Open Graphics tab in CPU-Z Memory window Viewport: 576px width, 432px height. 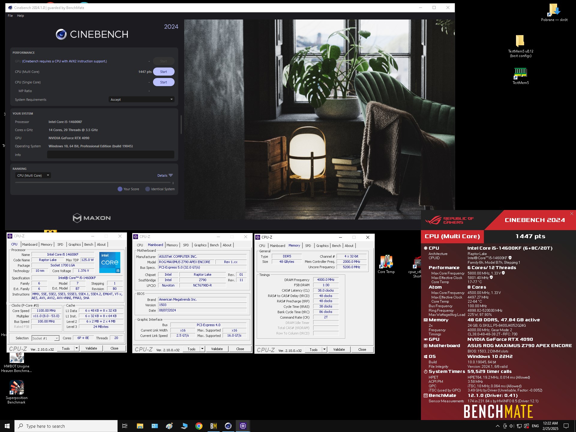[322, 246]
